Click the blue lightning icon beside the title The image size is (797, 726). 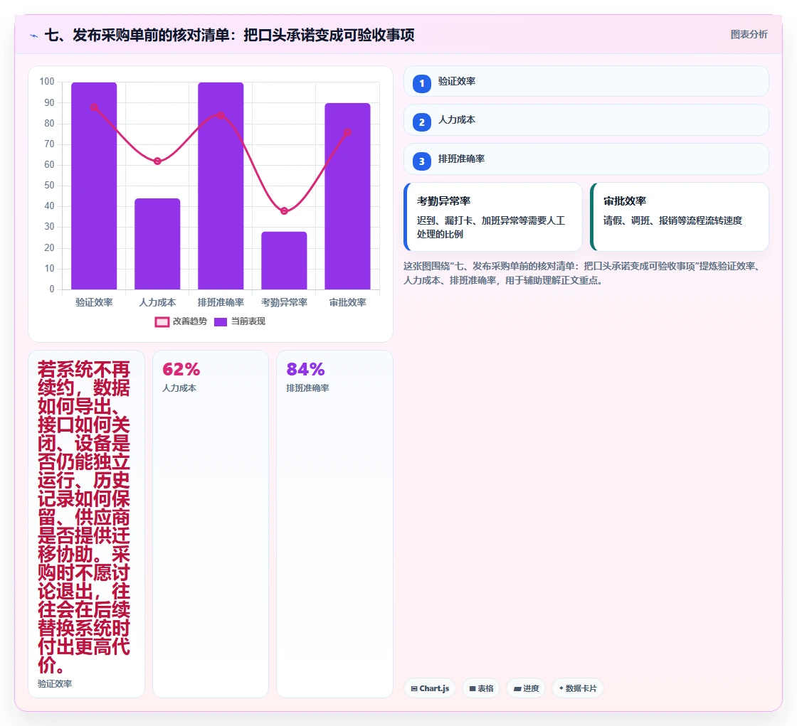34,36
